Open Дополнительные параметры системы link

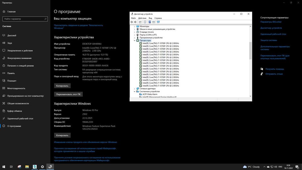[x=275, y=48]
